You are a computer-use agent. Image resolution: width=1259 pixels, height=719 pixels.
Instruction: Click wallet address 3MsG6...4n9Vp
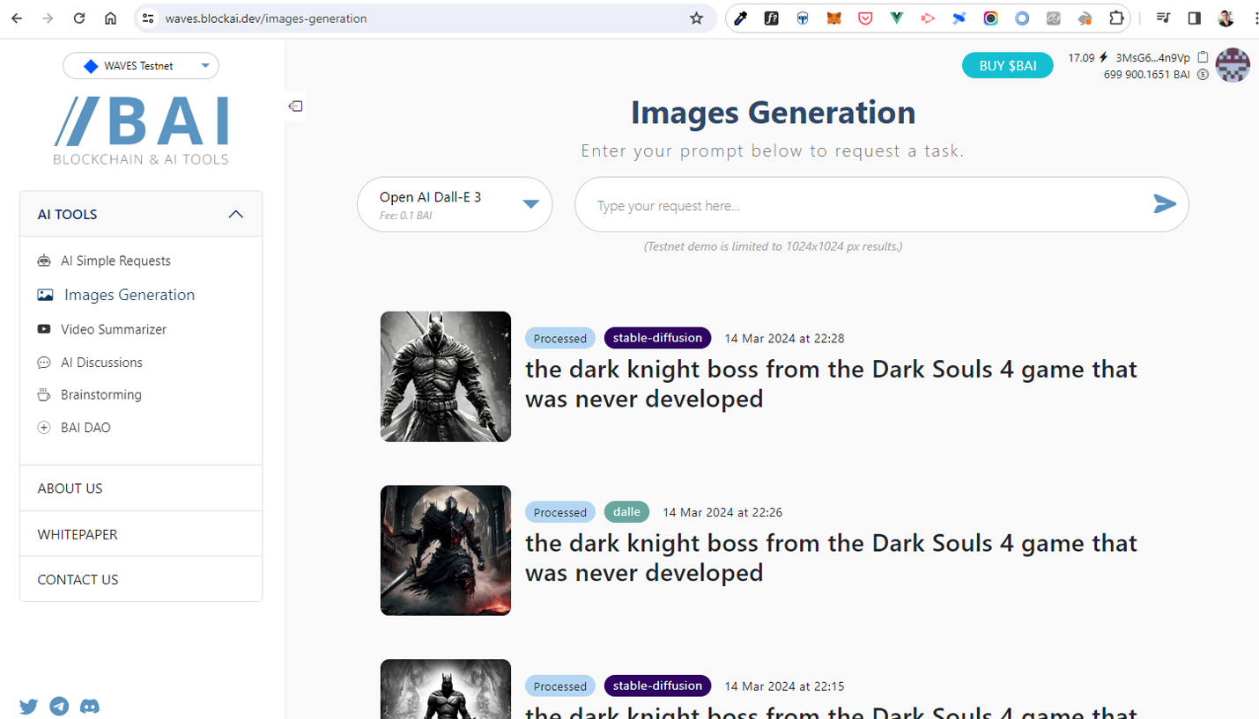click(1152, 57)
